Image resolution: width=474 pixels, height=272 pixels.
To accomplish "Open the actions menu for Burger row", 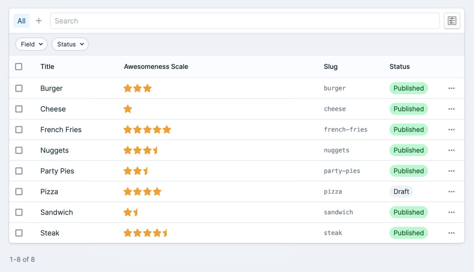I will click(x=451, y=88).
